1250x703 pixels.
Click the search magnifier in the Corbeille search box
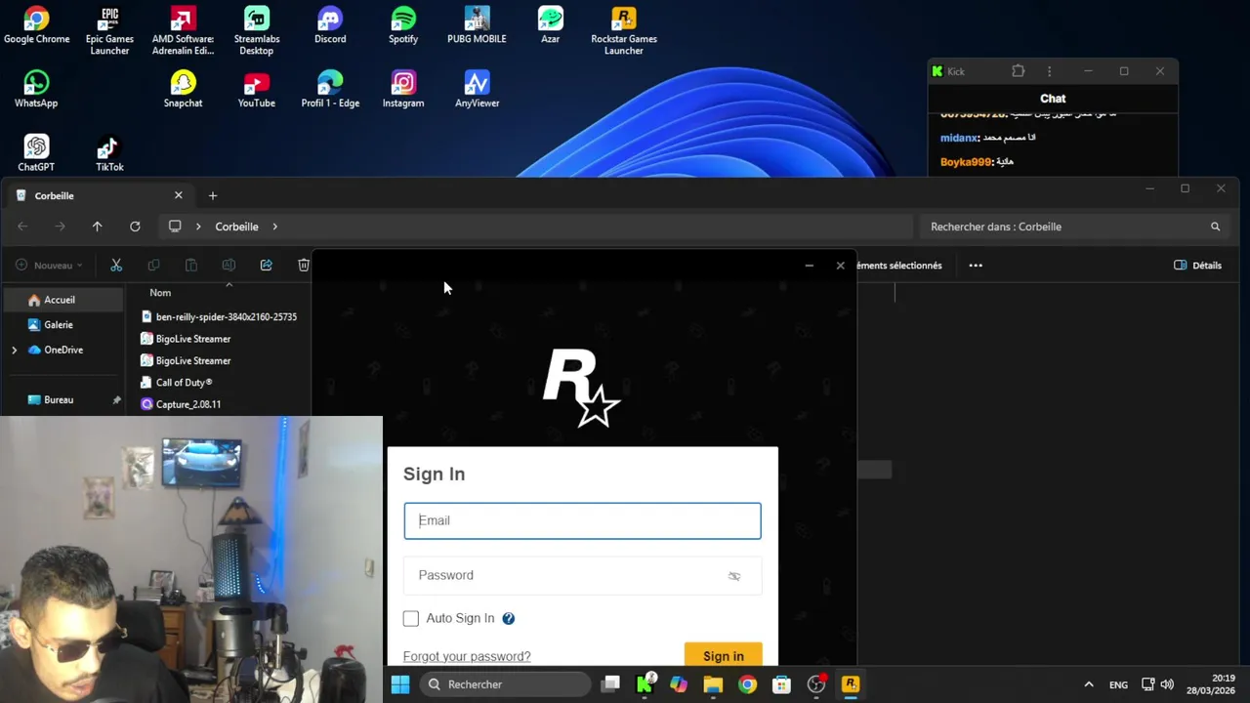coord(1215,227)
